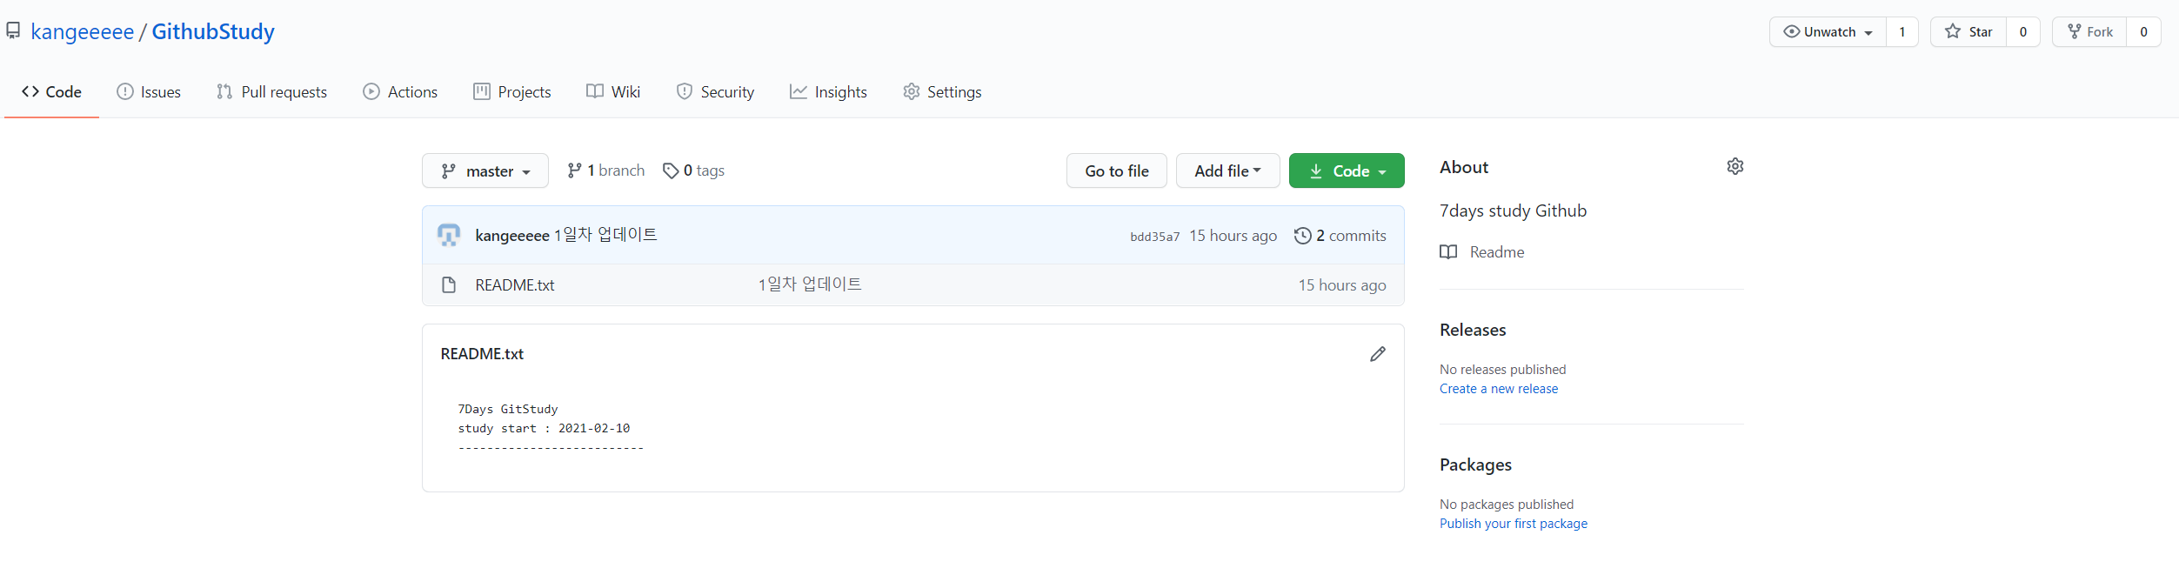This screenshot has width=2179, height=575.
Task: Open the Insights tab
Action: coord(828,91)
